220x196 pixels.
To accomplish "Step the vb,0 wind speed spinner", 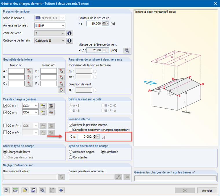I will click(104, 50).
